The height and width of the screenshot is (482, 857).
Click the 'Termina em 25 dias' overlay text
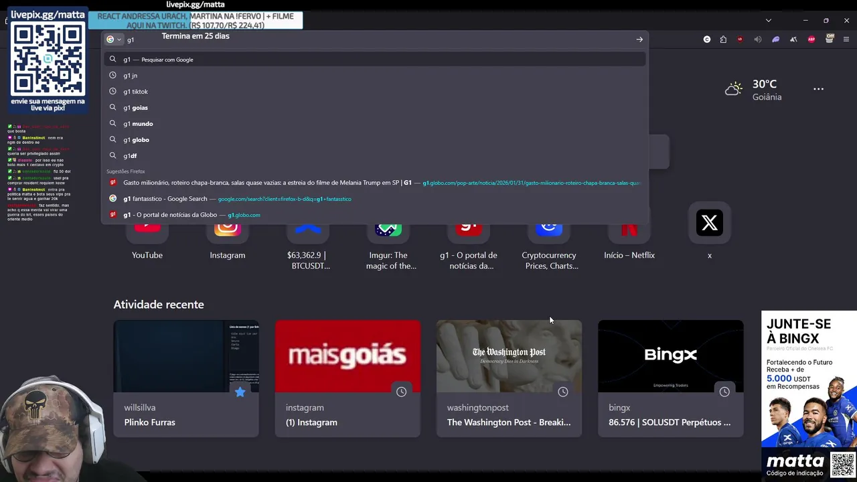click(x=196, y=36)
